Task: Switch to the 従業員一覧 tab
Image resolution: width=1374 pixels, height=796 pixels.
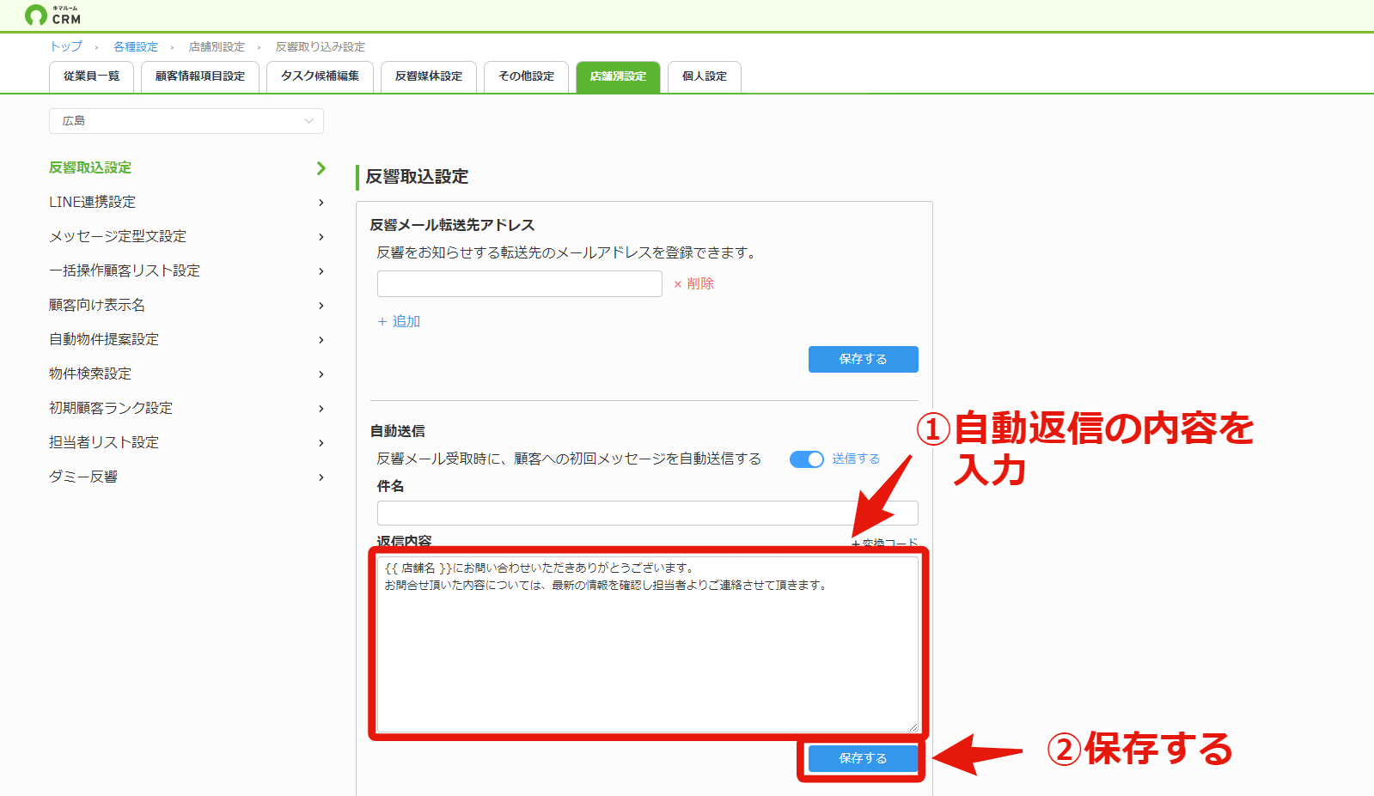Action: (91, 76)
